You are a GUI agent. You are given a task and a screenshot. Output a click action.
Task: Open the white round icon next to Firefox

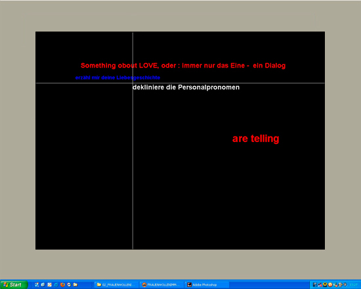69,284
